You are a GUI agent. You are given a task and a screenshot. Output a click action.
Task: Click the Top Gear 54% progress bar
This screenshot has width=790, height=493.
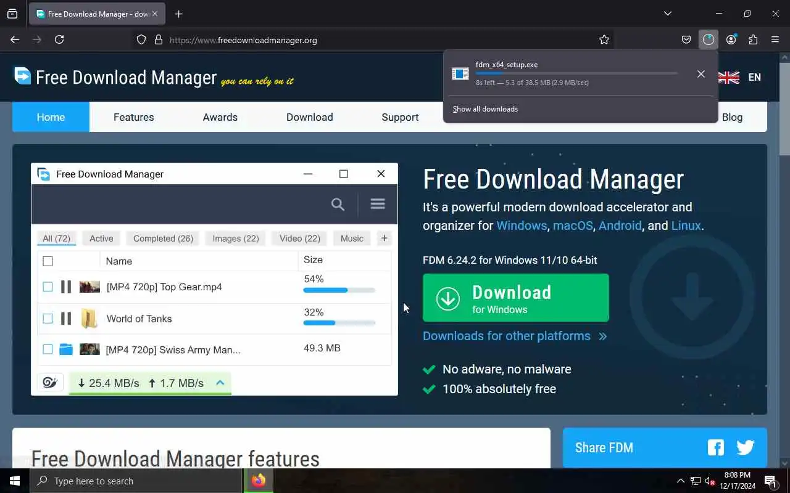tap(339, 290)
